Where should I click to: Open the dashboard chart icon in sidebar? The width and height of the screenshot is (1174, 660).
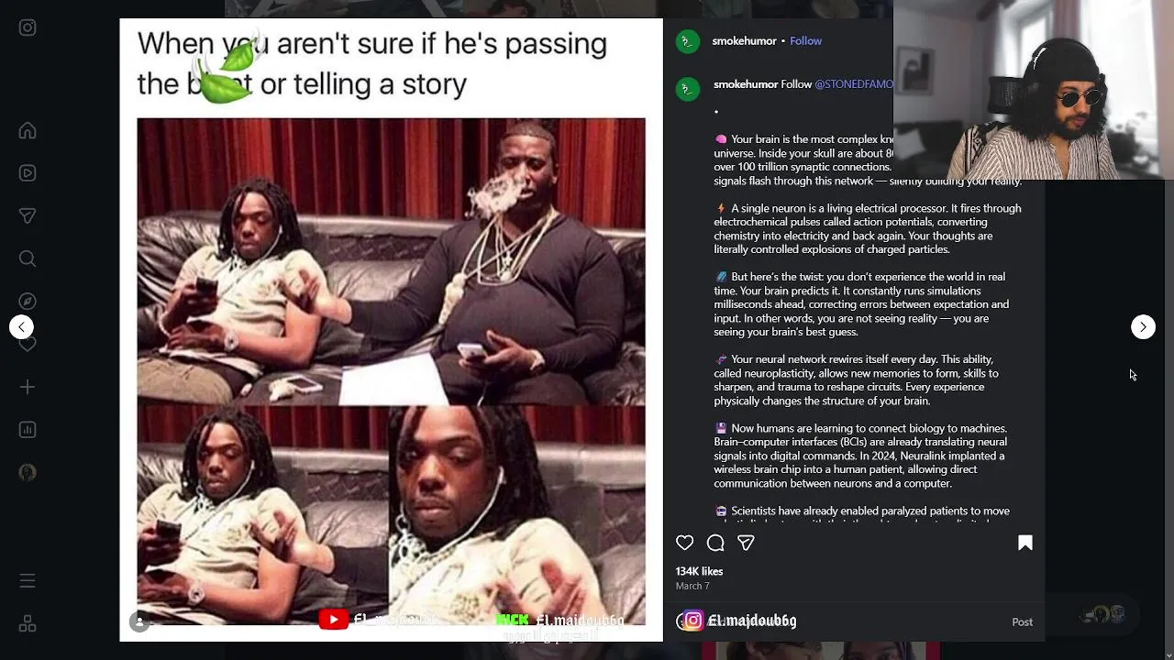(x=28, y=430)
